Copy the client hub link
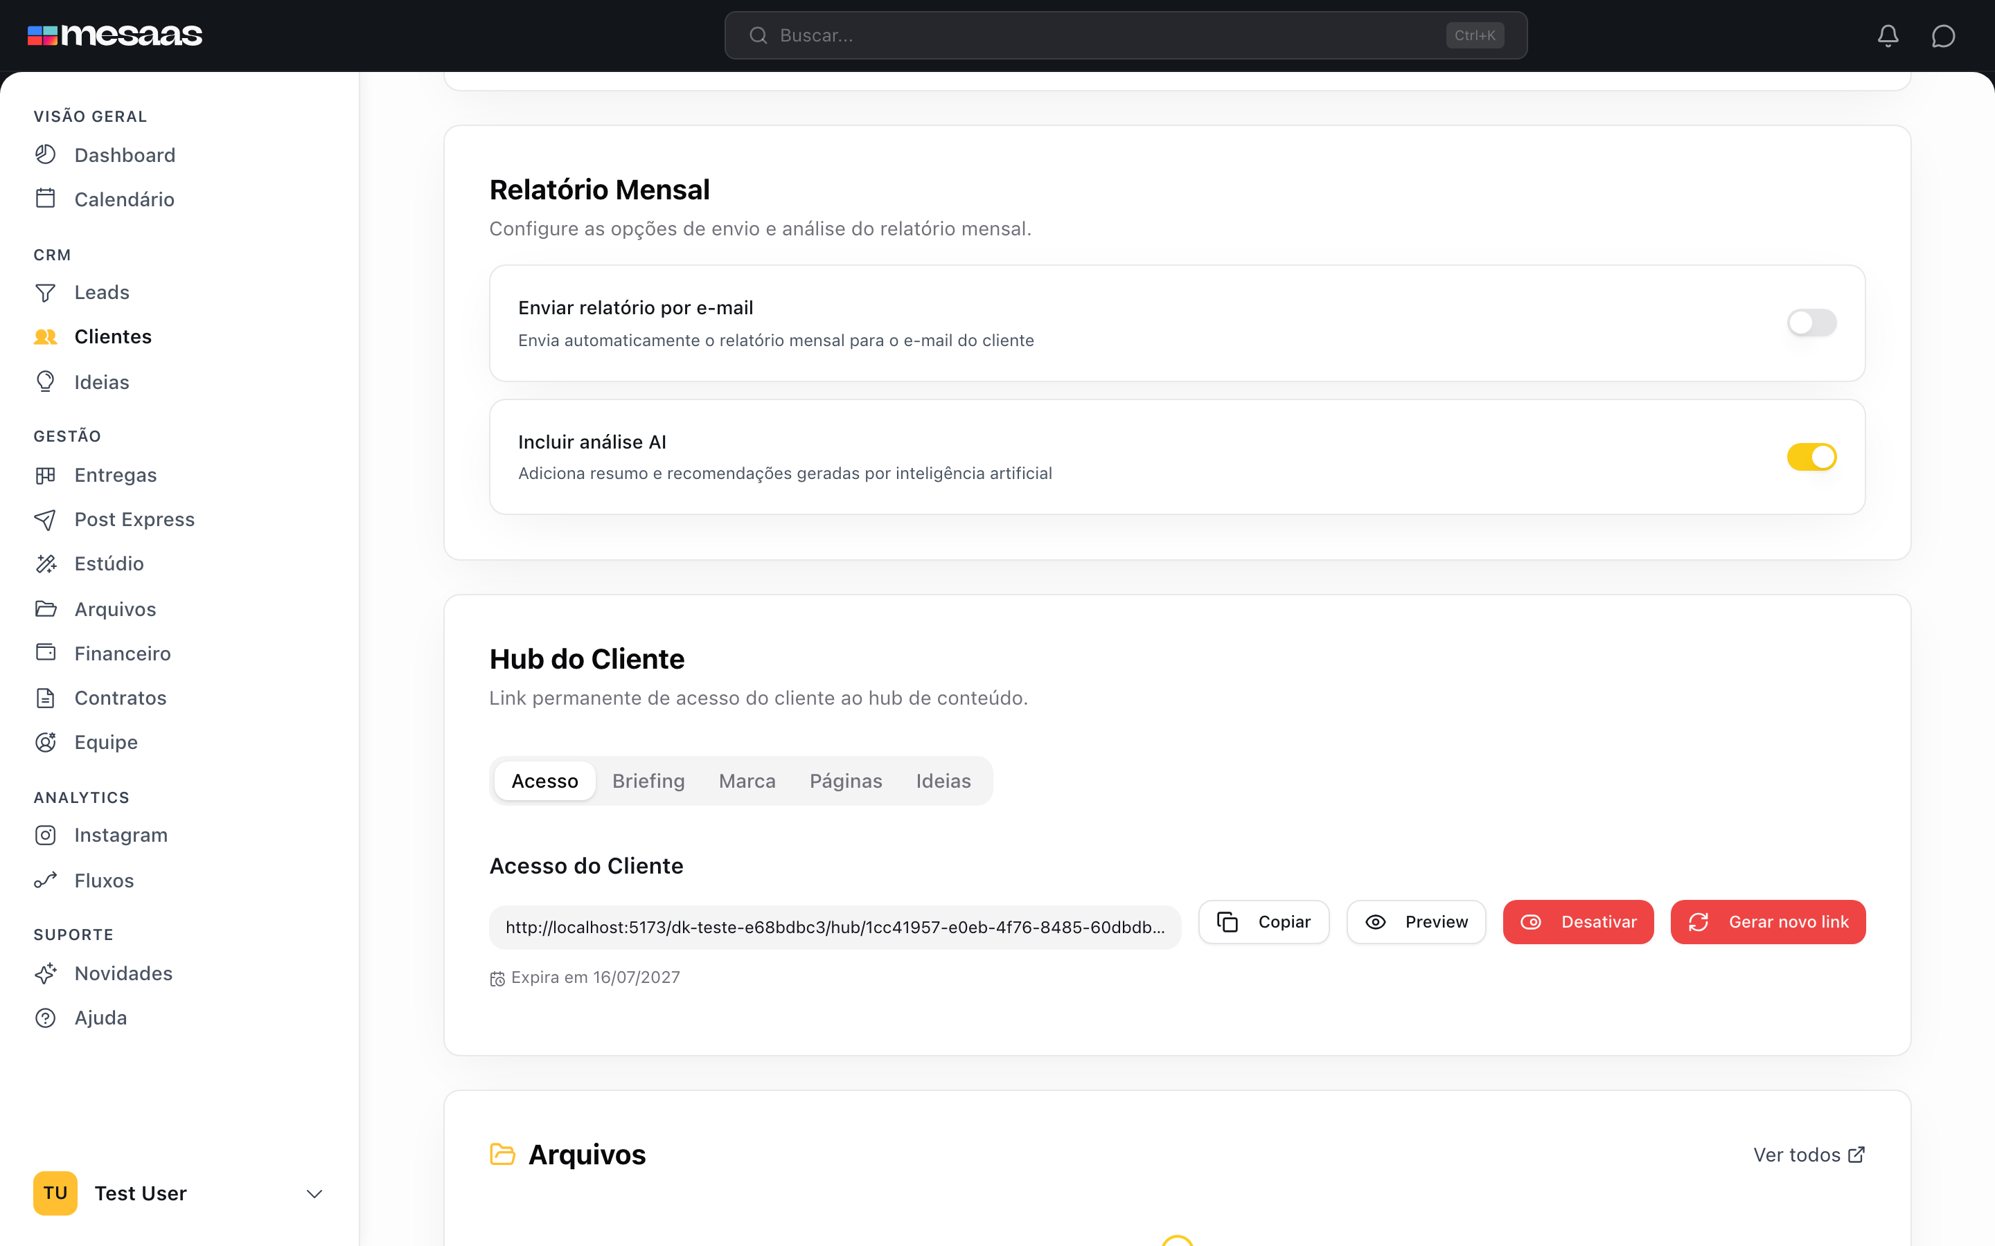Screen dimensions: 1995x1246 pos(1263,921)
